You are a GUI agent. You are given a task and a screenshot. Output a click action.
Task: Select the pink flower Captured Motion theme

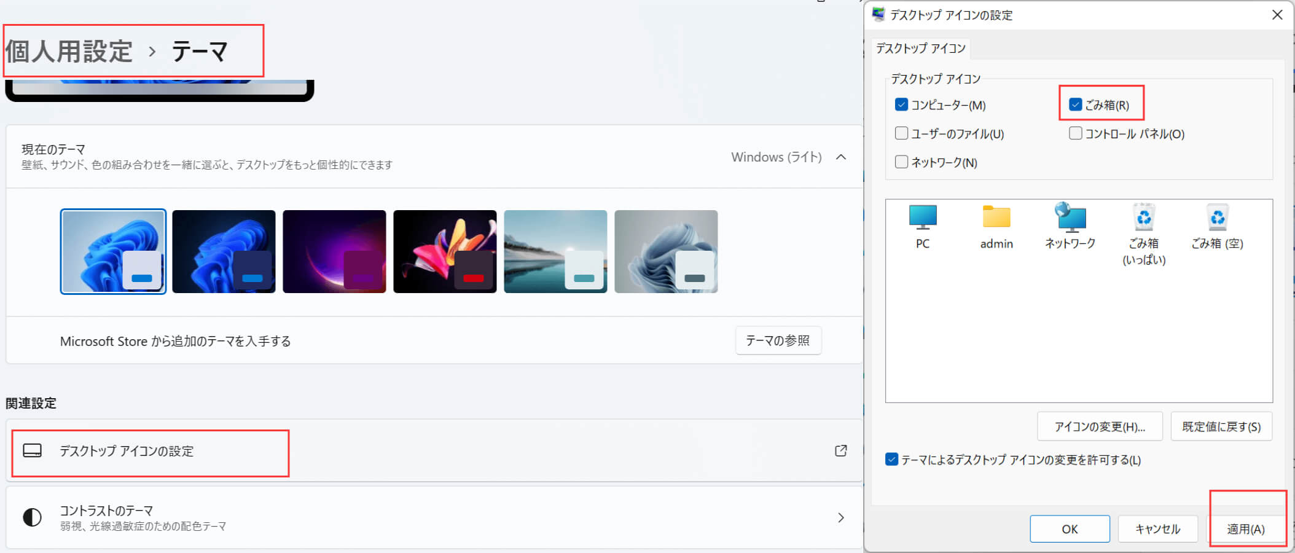coord(445,251)
